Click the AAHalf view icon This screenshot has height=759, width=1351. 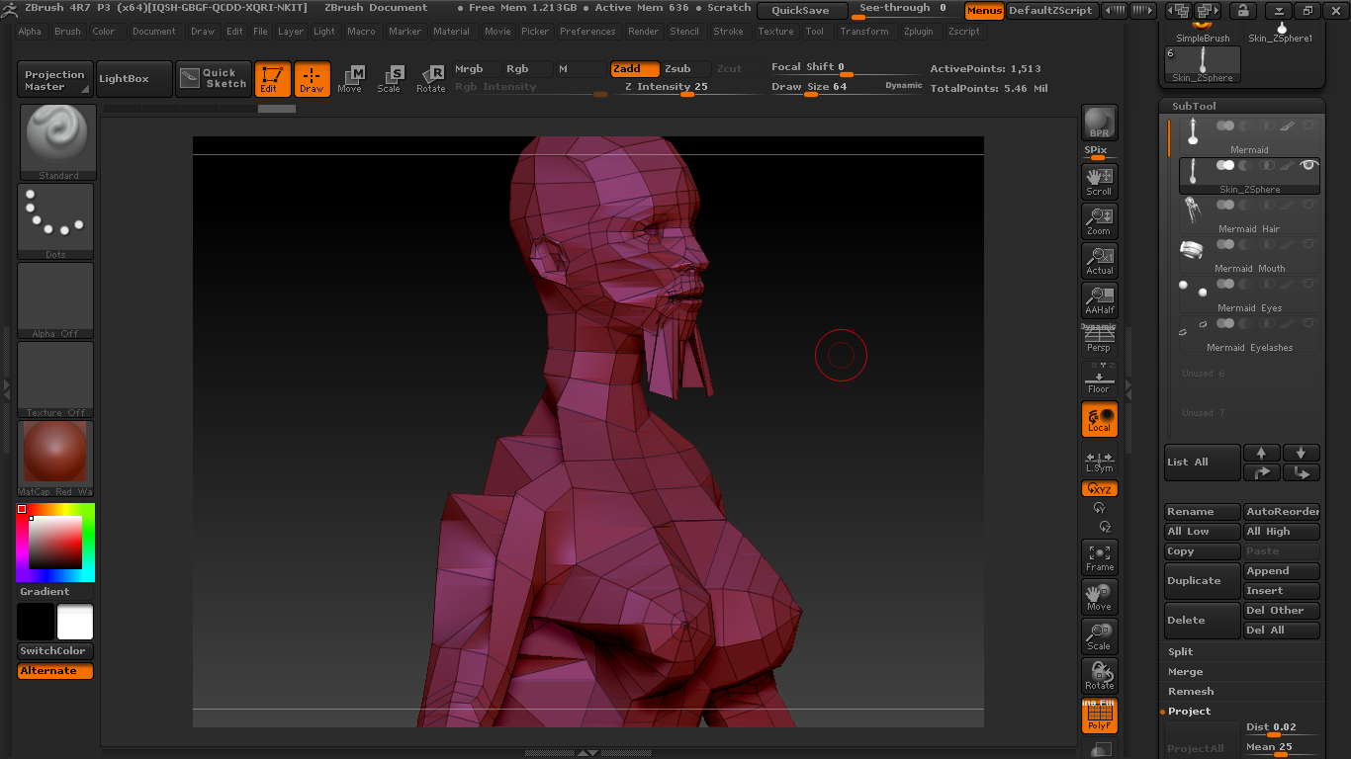tap(1099, 299)
